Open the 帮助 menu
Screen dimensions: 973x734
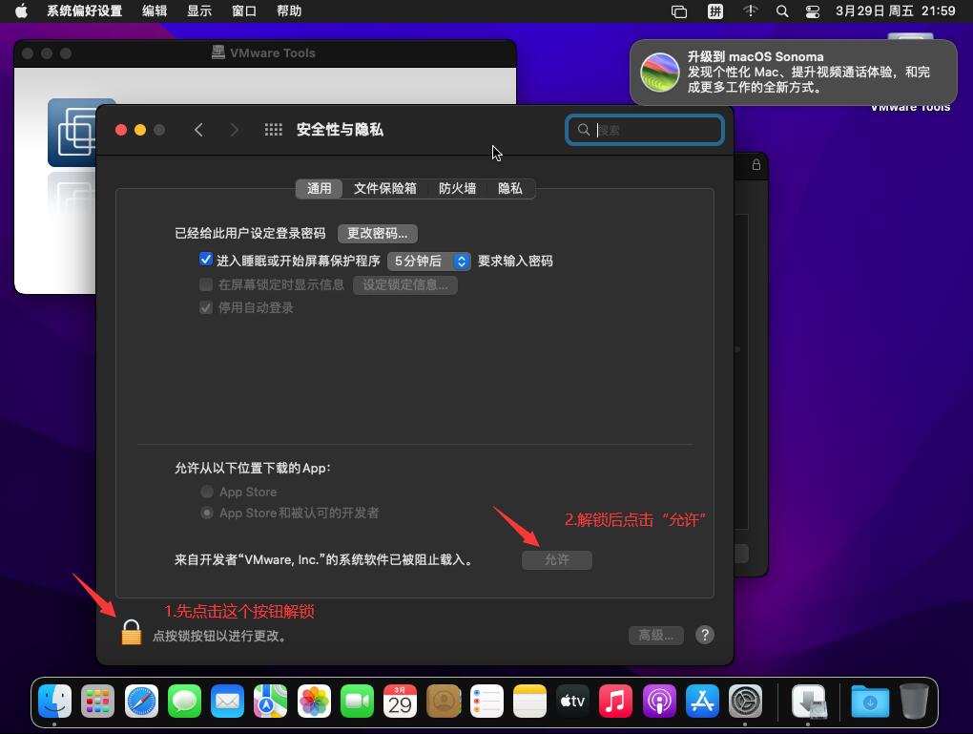point(288,11)
